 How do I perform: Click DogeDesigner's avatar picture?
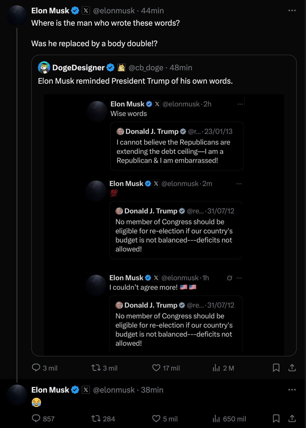coord(44,67)
